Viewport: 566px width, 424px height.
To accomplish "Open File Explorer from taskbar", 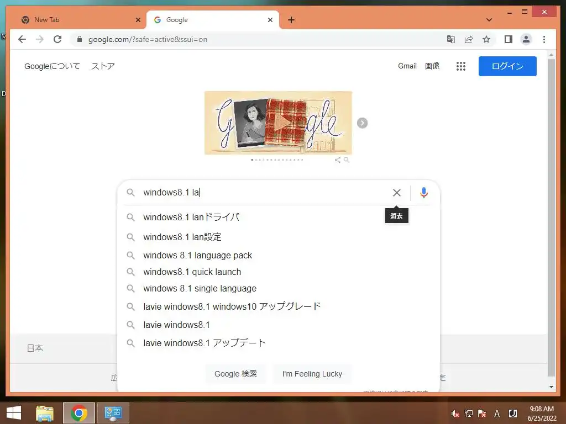I will [45, 413].
